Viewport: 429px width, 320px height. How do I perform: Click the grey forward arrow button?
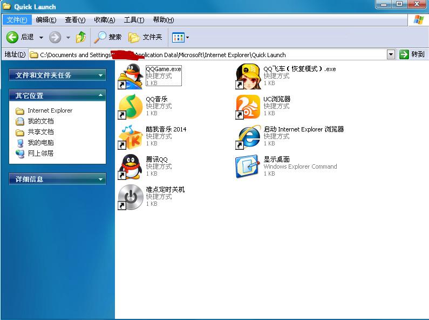pyautogui.click(x=55, y=37)
